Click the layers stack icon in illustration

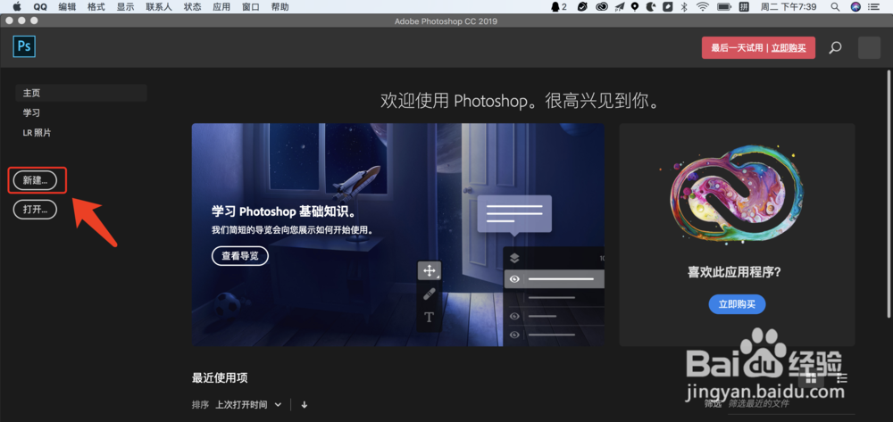point(514,258)
